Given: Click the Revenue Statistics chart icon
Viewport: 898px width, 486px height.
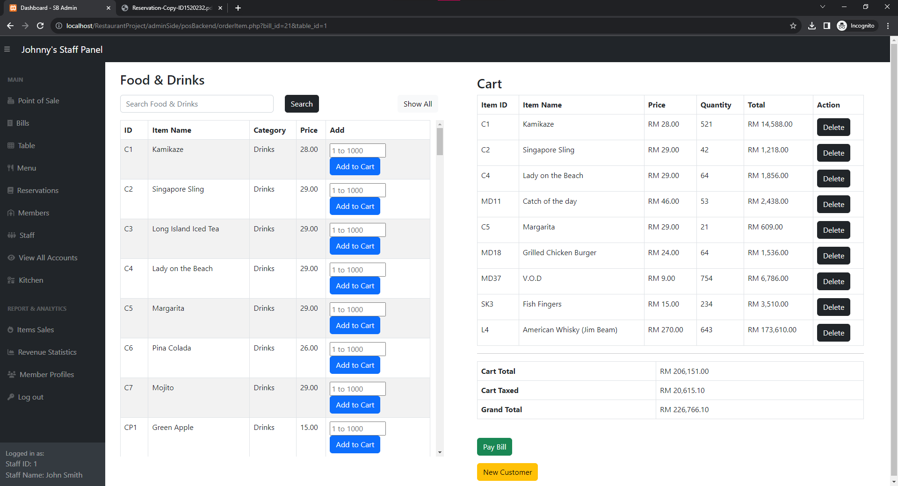Looking at the screenshot, I should tap(11, 352).
